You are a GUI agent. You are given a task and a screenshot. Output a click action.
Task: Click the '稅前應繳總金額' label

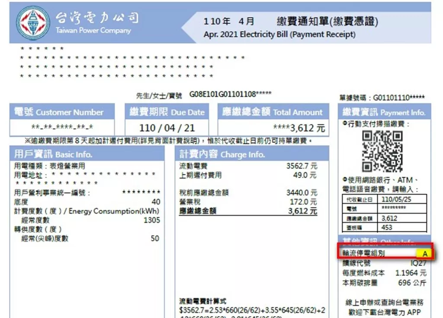click(204, 193)
